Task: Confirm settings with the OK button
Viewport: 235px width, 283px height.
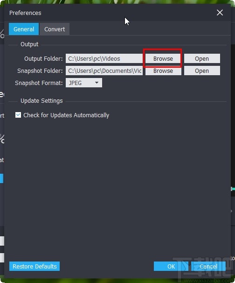Action: pyautogui.click(x=171, y=266)
